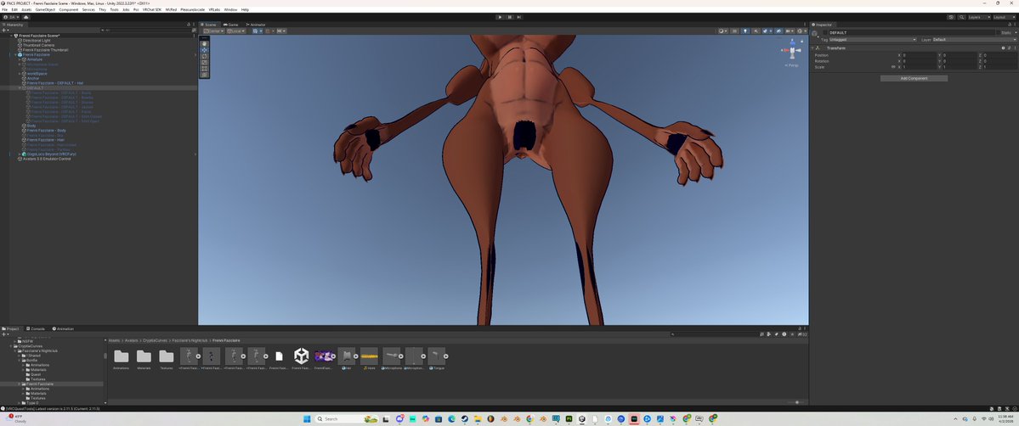Collapse the Transform component foldout
The image size is (1019, 426).
click(813, 48)
